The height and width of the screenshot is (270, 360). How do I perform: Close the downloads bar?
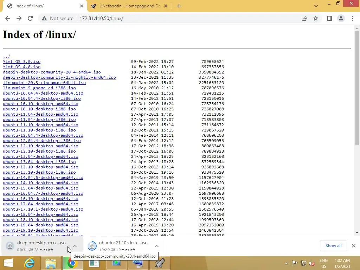pos(354,246)
